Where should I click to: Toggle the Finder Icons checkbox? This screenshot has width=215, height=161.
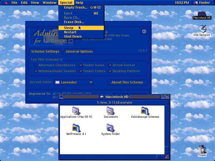(x=81, y=65)
